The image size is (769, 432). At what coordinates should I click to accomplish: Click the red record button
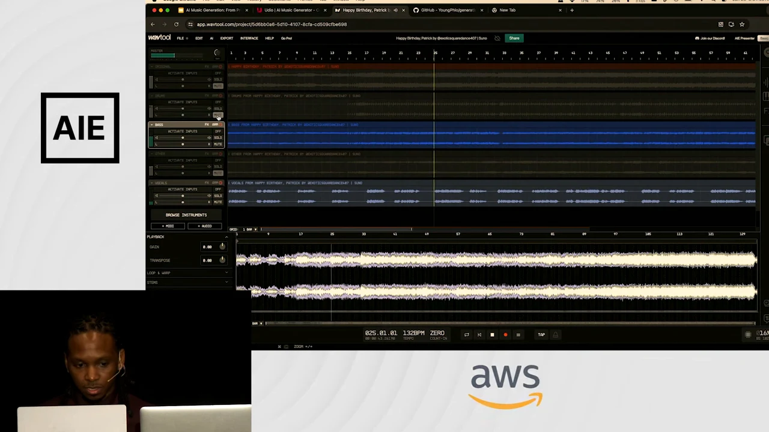pyautogui.click(x=505, y=335)
